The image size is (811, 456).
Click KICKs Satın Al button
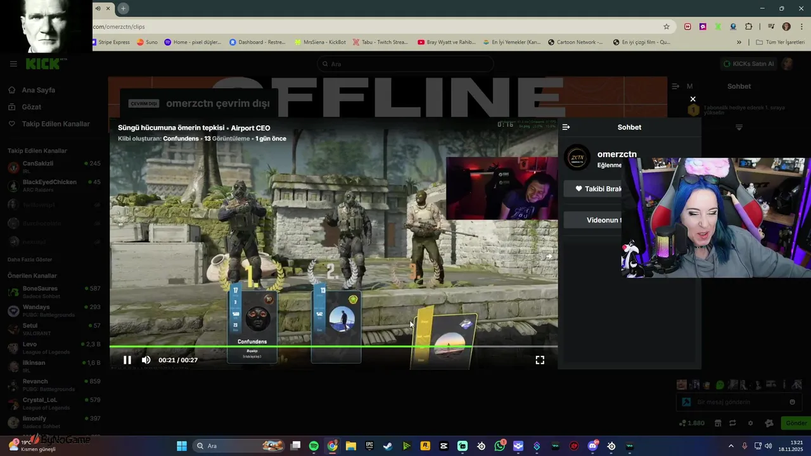tap(748, 64)
